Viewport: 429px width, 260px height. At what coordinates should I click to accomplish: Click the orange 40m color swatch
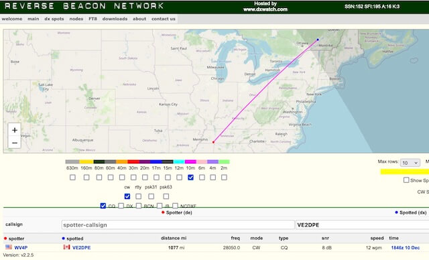tap(122, 162)
